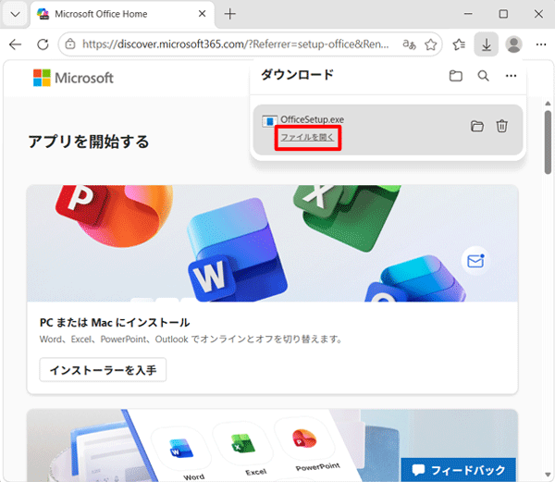The height and width of the screenshot is (482, 555).
Task: Delete the OfficeSetup.exe download entry
Action: click(502, 126)
